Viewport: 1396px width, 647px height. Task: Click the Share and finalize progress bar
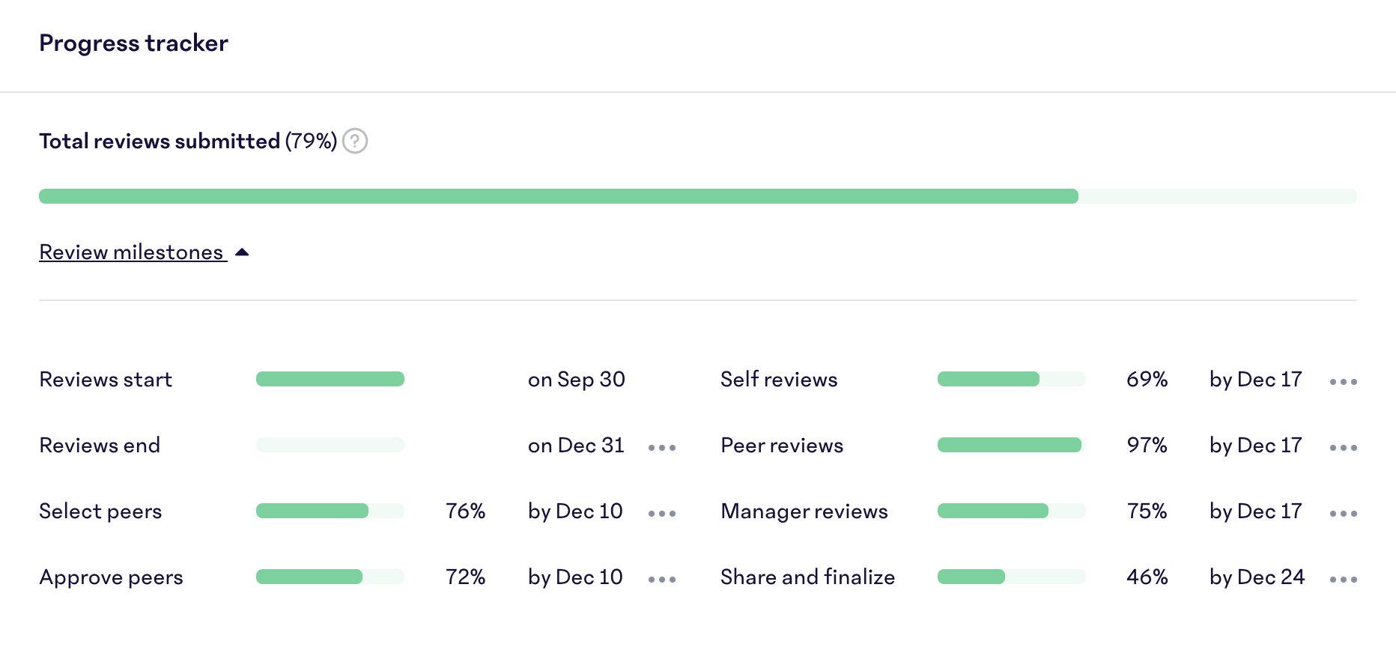click(1011, 577)
